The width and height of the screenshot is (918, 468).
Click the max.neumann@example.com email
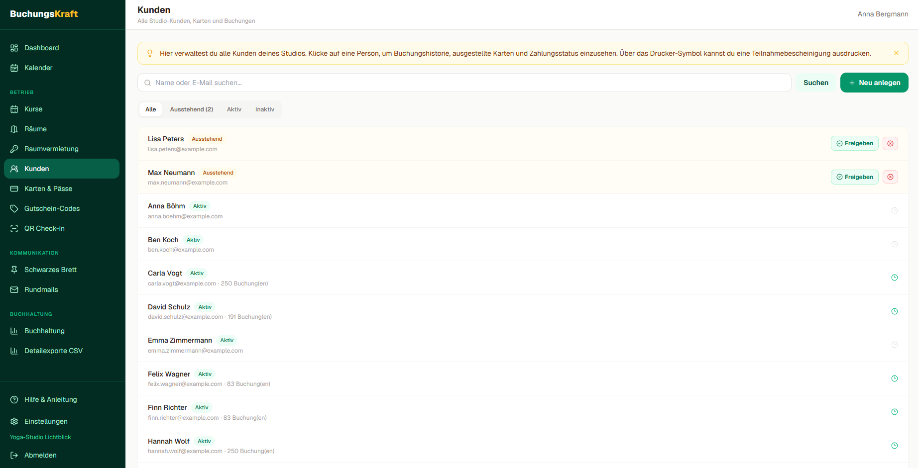click(x=188, y=183)
